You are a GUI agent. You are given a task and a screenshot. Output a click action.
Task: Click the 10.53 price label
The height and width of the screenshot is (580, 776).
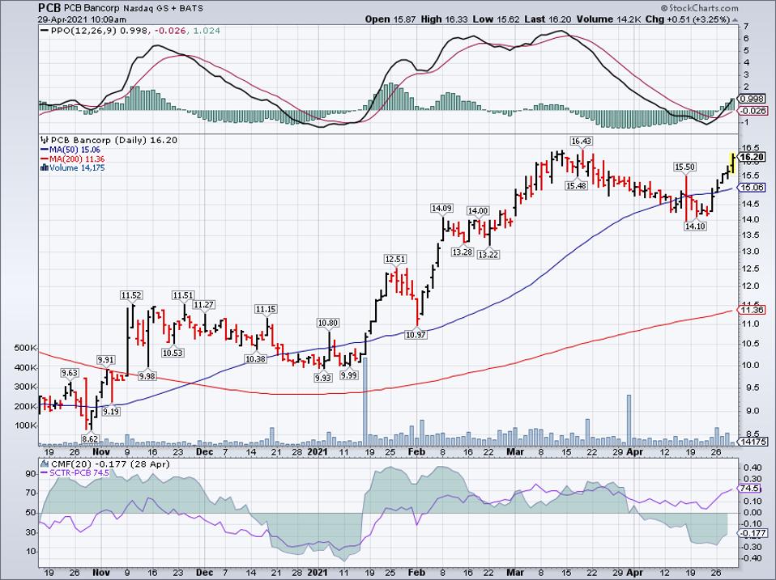click(173, 353)
